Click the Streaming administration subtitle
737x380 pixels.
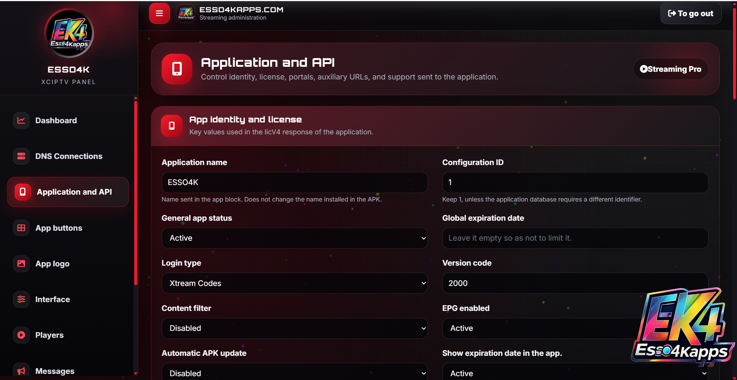233,18
